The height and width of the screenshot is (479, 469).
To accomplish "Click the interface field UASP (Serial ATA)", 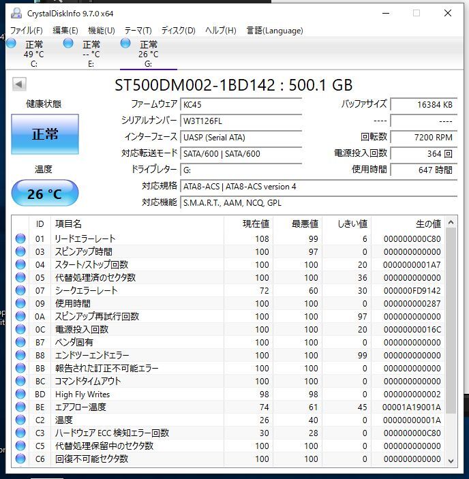I will [241, 137].
